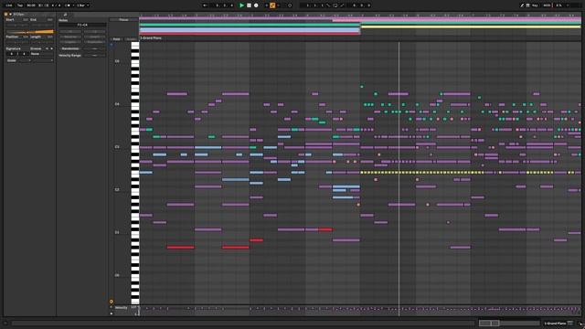Select the yellow repeated notes row
Image resolution: width=585 pixels, height=329 pixels.
click(421, 173)
